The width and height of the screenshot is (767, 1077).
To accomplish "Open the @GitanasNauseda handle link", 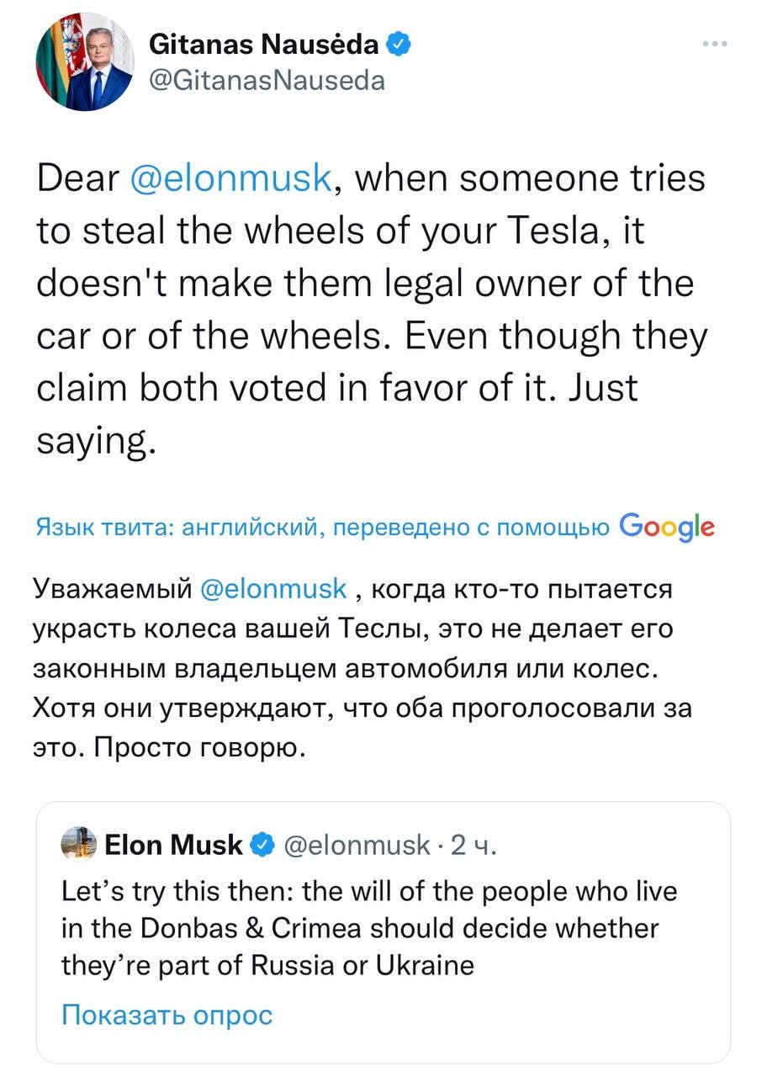I will point(267,80).
